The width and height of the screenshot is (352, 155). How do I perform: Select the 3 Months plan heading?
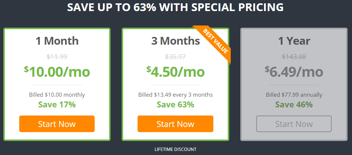pos(176,41)
